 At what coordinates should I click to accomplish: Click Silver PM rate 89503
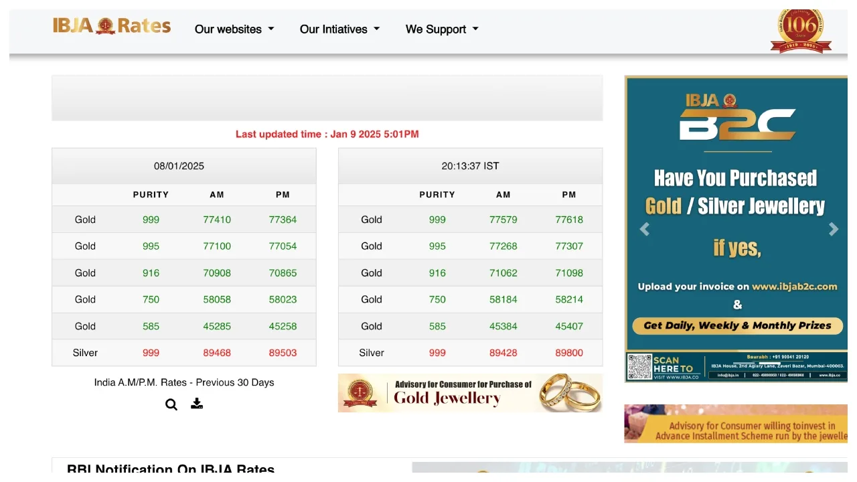pyautogui.click(x=283, y=353)
